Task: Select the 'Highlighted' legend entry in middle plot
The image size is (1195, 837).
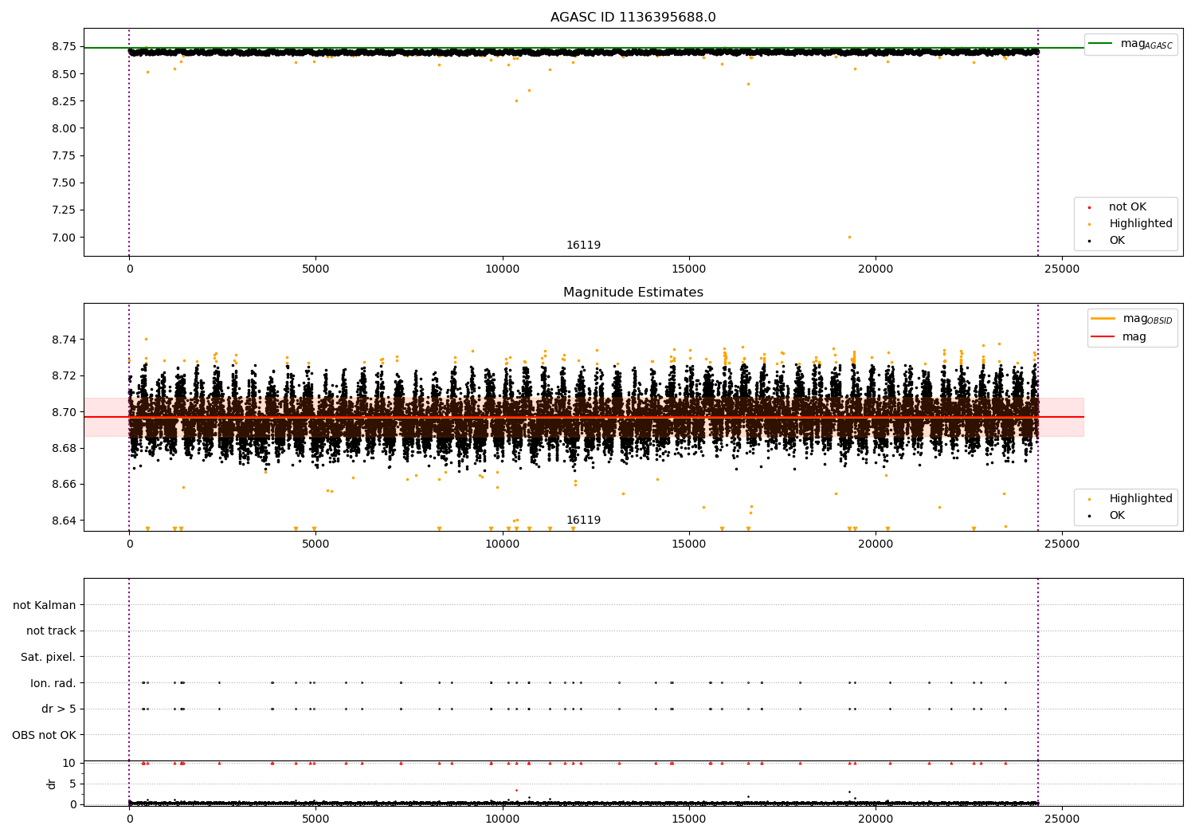Action: coord(1130,499)
